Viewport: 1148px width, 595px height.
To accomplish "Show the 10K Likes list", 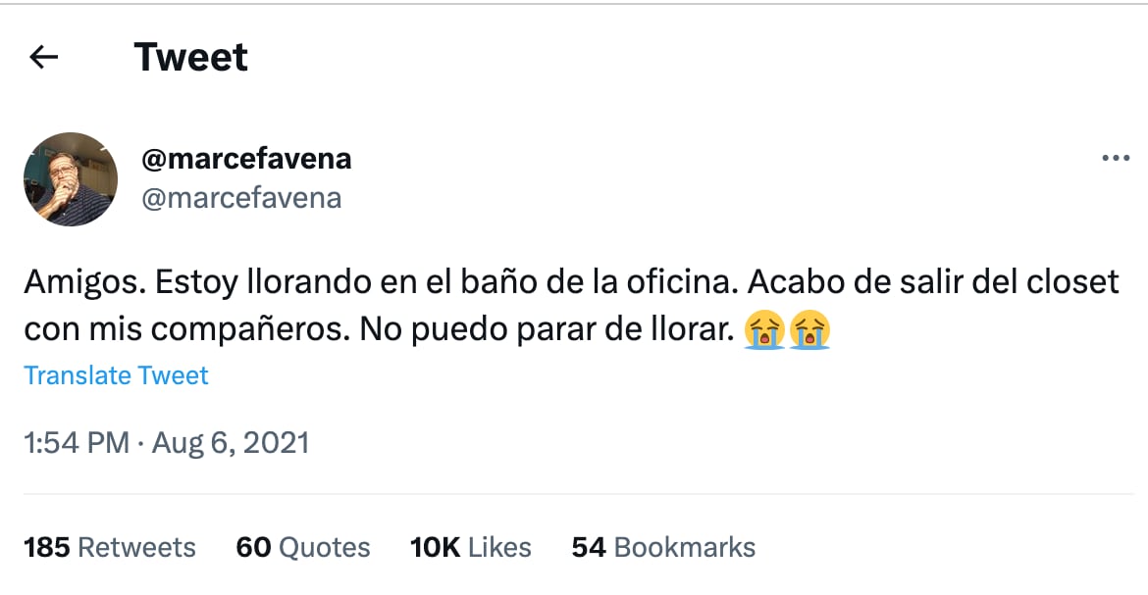I will 470,547.
